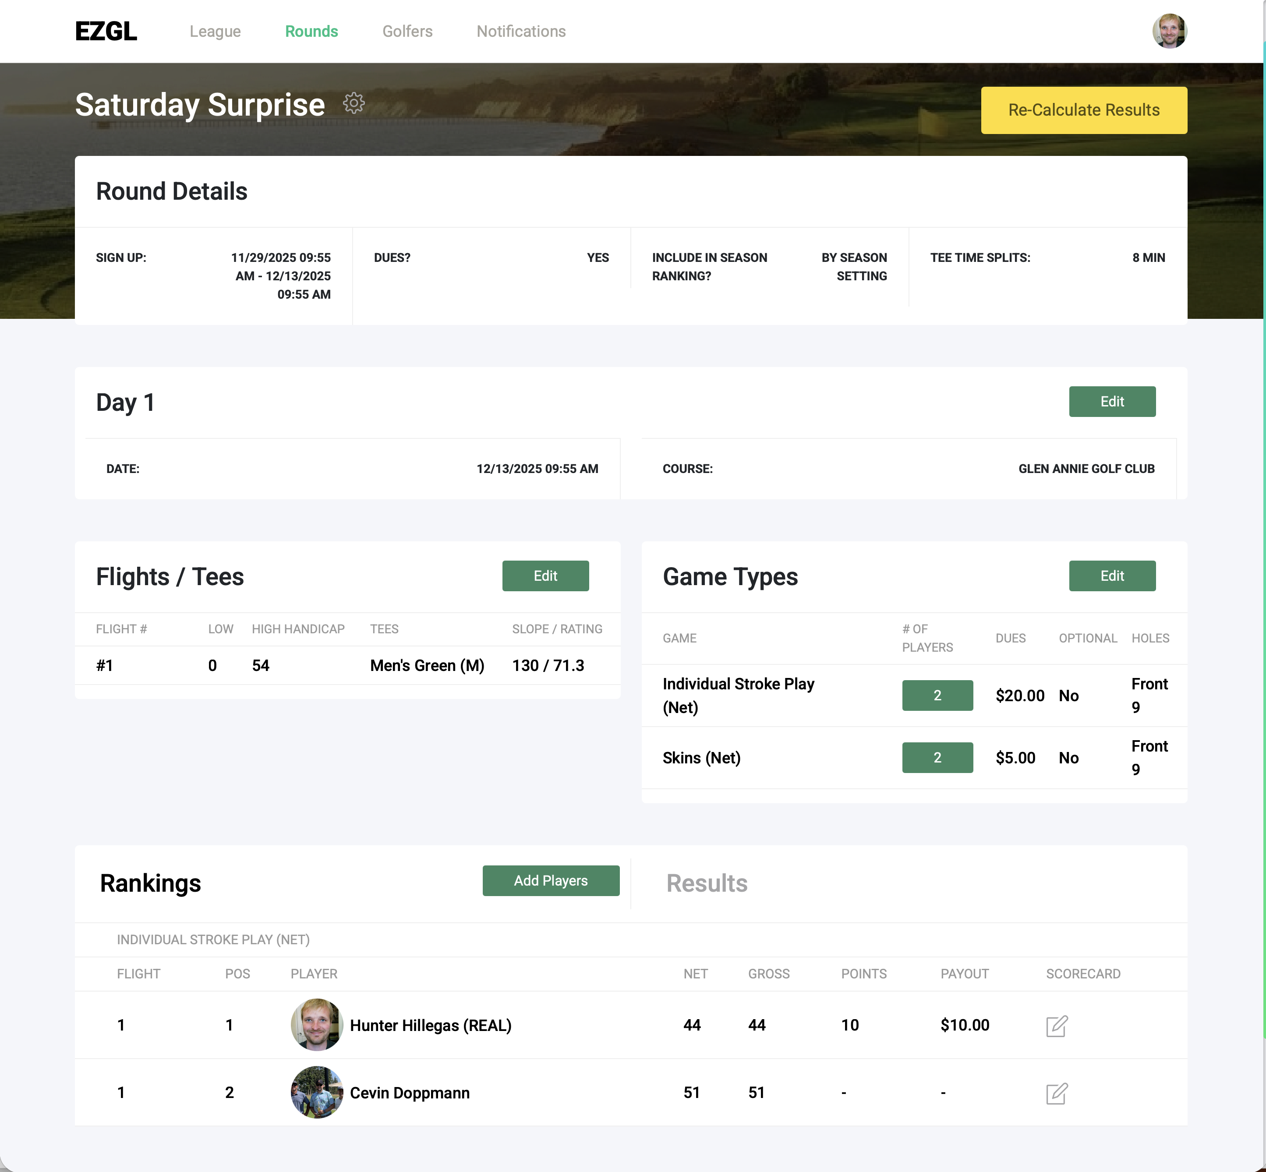Switch to the Rankings tab
Viewport: 1266px width, 1172px height.
coord(150,883)
